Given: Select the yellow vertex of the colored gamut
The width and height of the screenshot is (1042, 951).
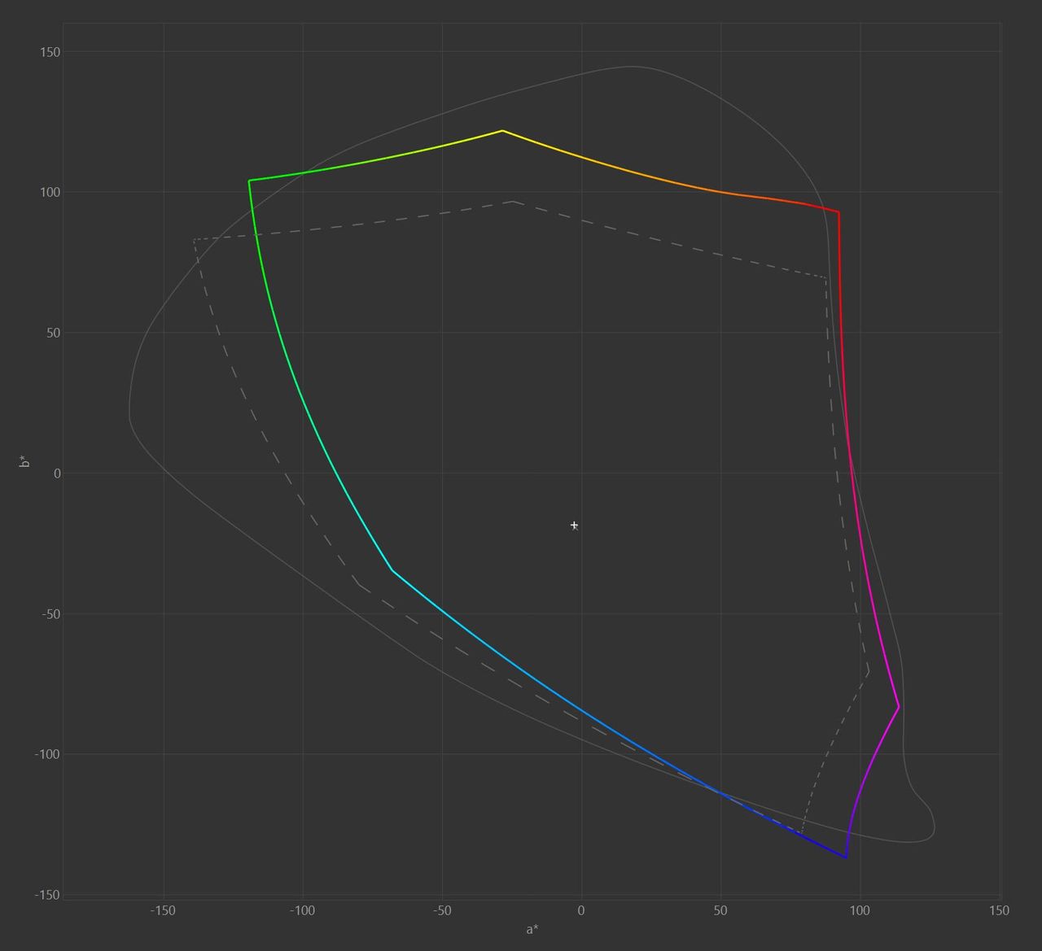Looking at the screenshot, I should [502, 130].
